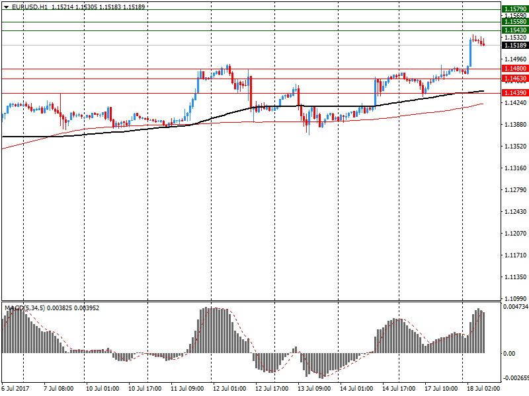
Task: Click the 14 Jul 01:00 time label
Action: coord(356,388)
